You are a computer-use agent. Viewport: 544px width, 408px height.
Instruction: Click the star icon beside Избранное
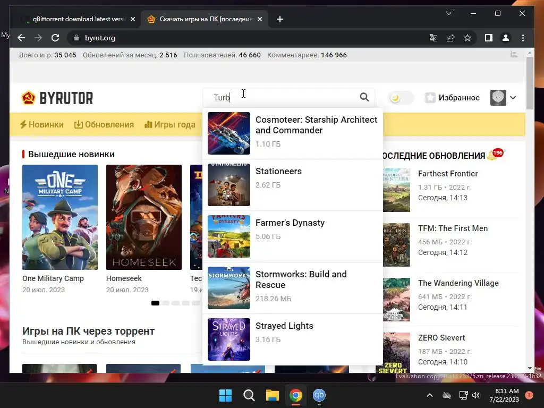[430, 98]
